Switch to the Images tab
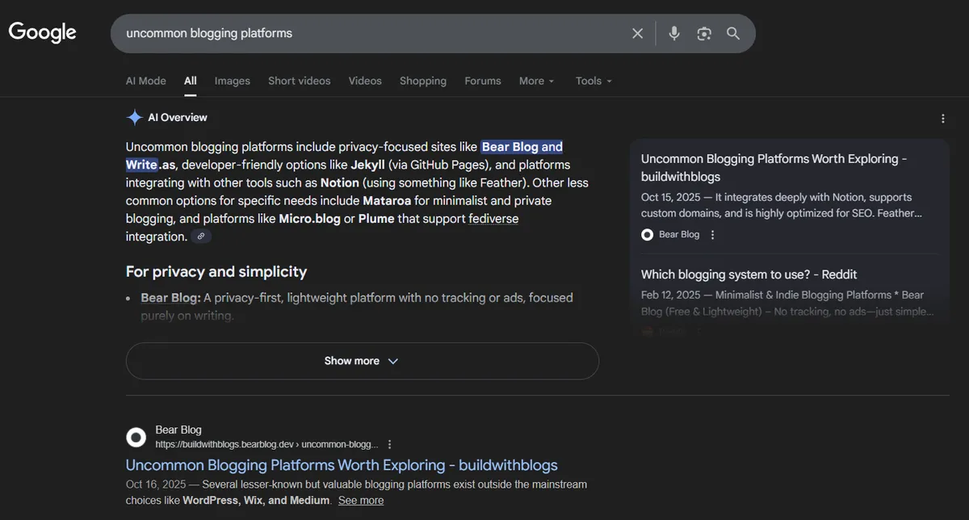The height and width of the screenshot is (520, 969). tap(232, 81)
